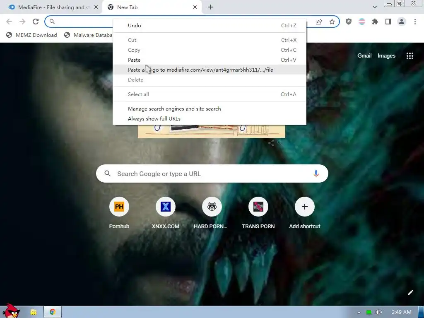Image resolution: width=424 pixels, height=318 pixels.
Task: Click the green network tray icon
Action: 369,312
